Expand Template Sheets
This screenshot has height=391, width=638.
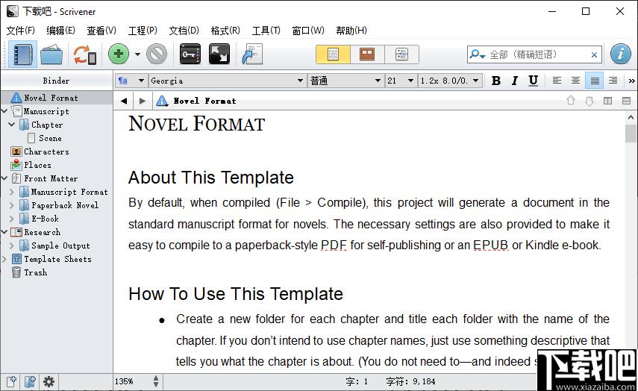click(4, 259)
